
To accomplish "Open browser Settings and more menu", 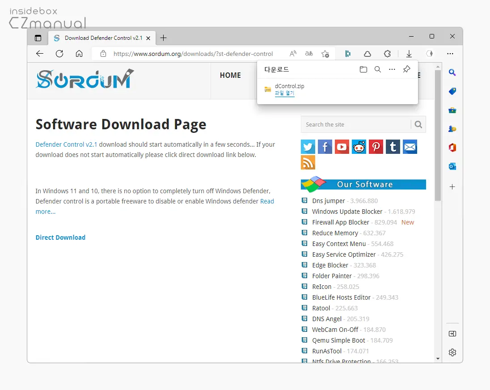I will [450, 54].
